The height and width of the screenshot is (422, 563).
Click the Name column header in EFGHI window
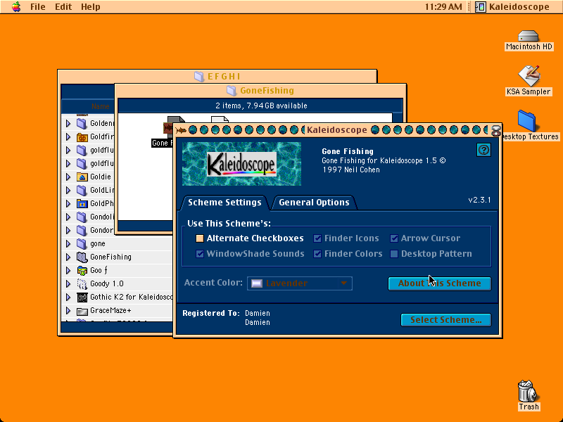click(100, 106)
